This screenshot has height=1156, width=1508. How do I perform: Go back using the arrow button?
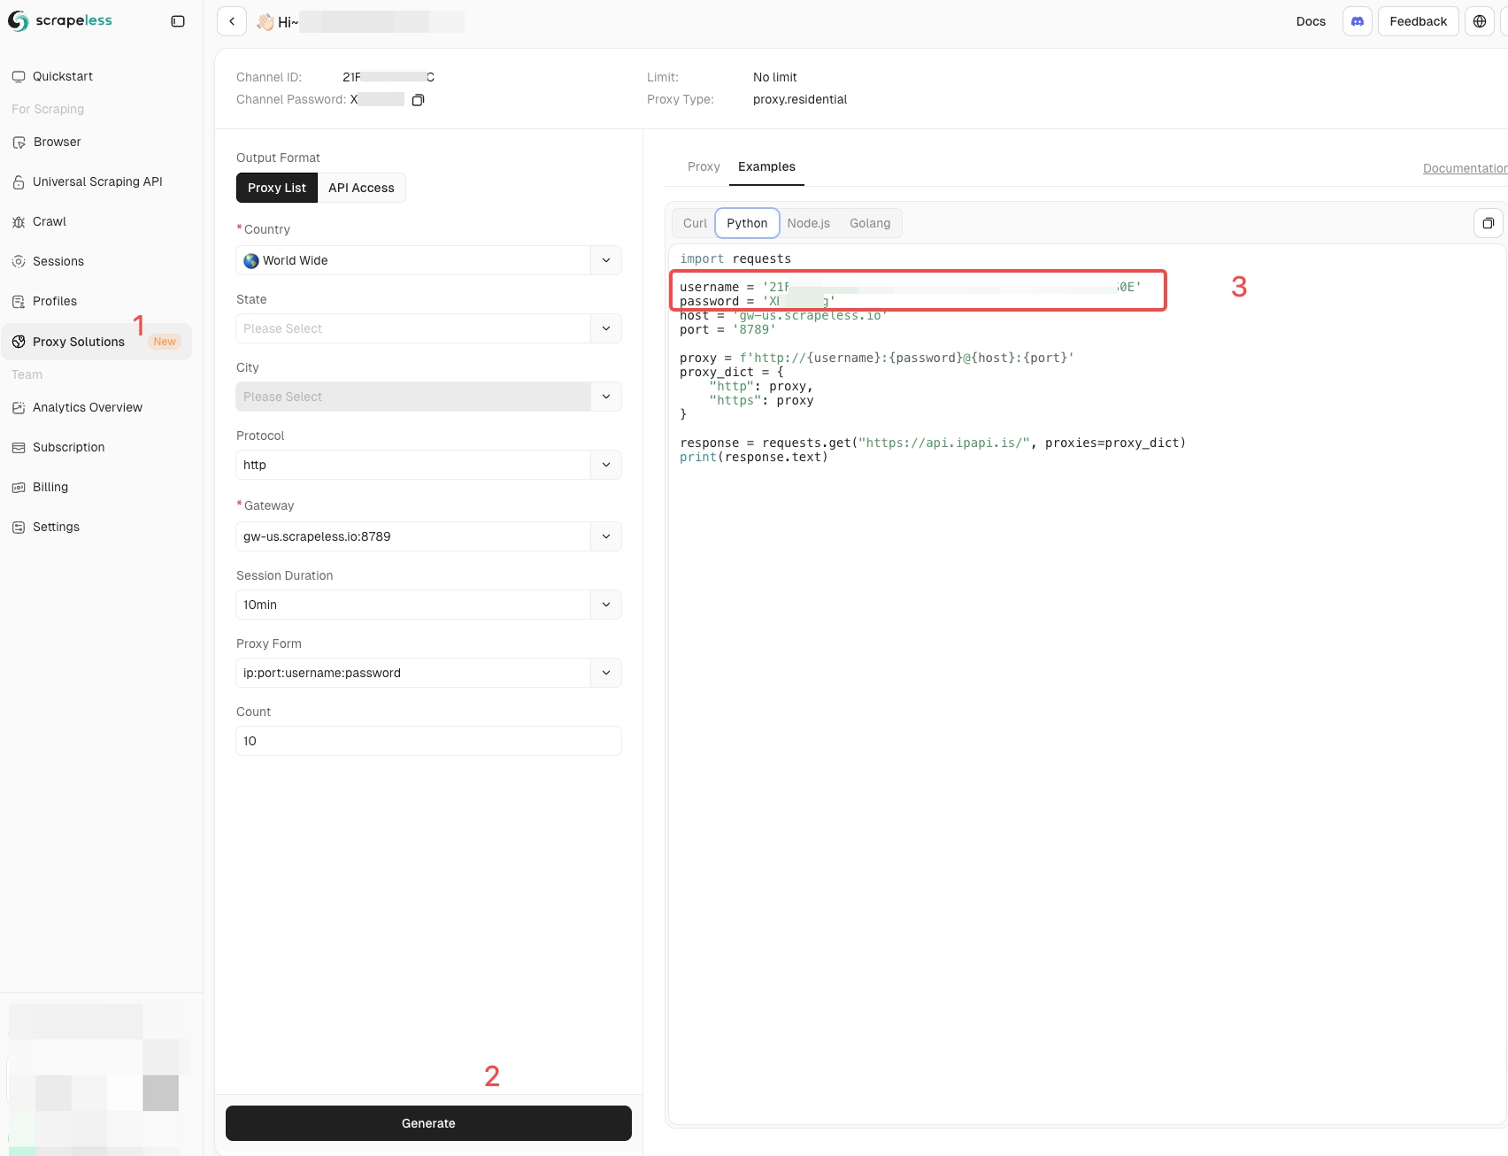pos(232,21)
